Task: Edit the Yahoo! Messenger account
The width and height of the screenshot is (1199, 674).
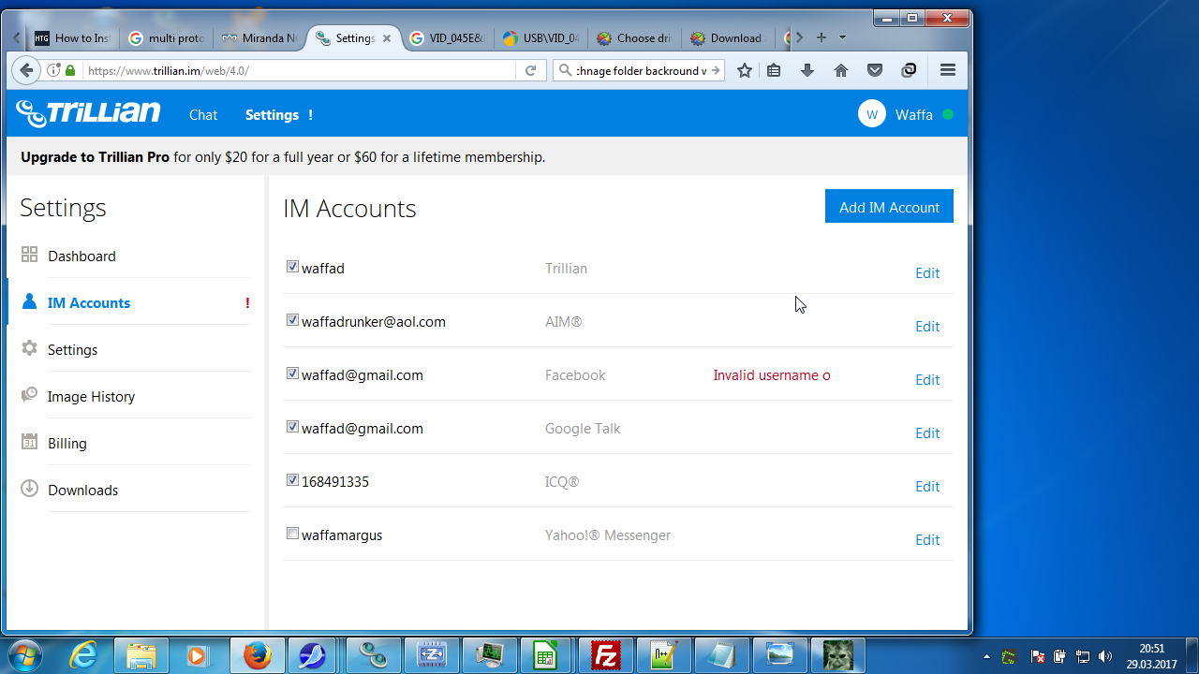Action: tap(927, 539)
